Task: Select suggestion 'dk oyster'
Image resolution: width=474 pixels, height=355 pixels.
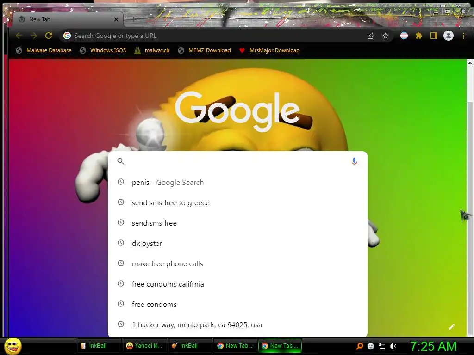Action: (237, 243)
